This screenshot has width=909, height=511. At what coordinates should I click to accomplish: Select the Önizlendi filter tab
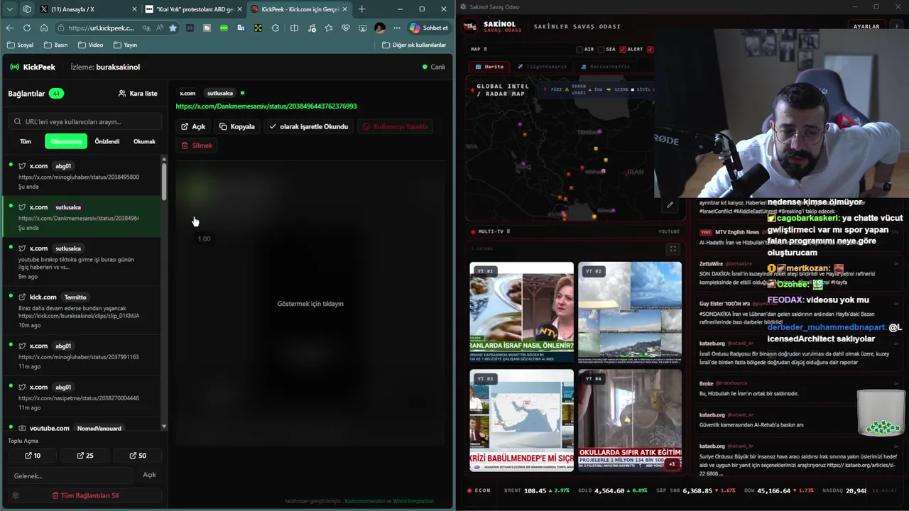[107, 141]
